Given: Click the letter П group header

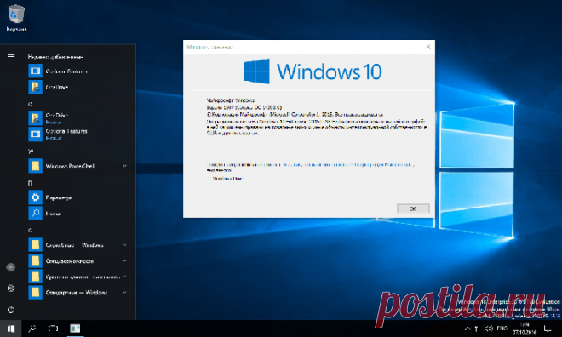Looking at the screenshot, I should pos(30,183).
